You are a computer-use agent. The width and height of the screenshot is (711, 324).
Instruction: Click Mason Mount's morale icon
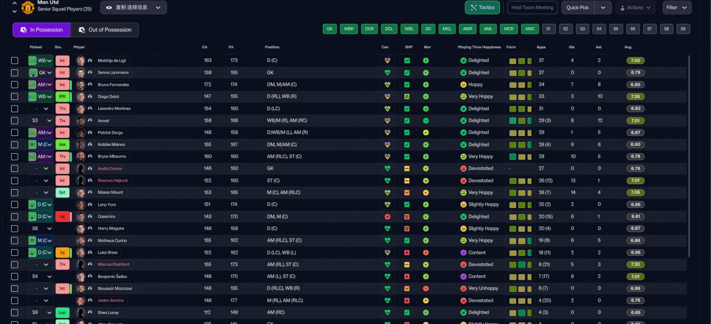click(x=426, y=193)
